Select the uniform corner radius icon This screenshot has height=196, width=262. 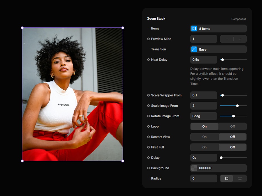[x=227, y=178]
